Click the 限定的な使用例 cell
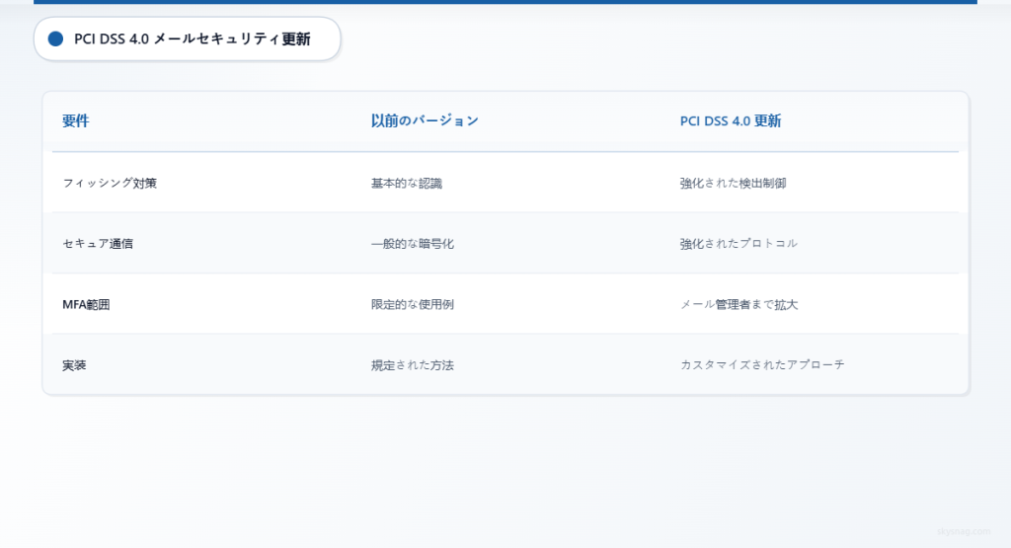The image size is (1011, 548). 412,304
